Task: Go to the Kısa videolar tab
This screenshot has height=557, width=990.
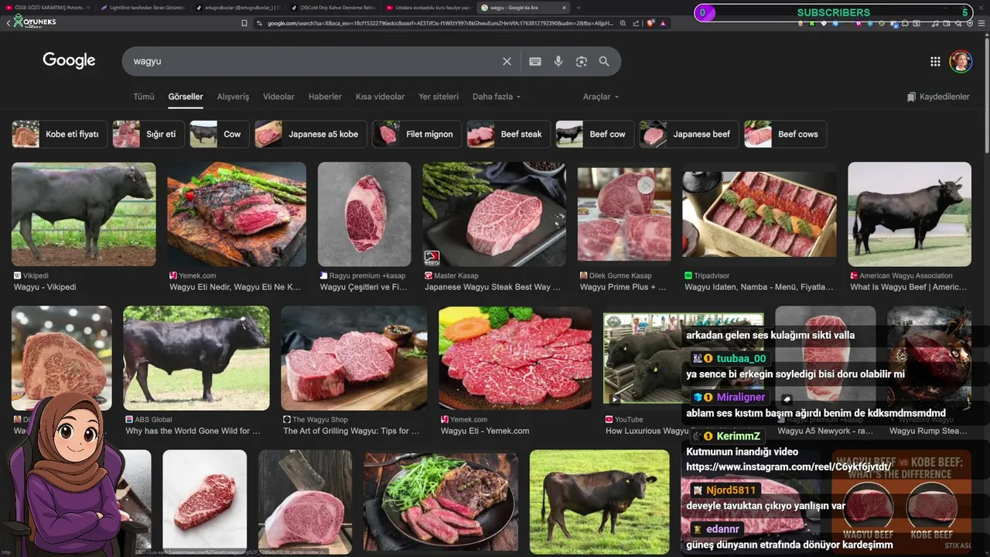Action: pyautogui.click(x=380, y=97)
